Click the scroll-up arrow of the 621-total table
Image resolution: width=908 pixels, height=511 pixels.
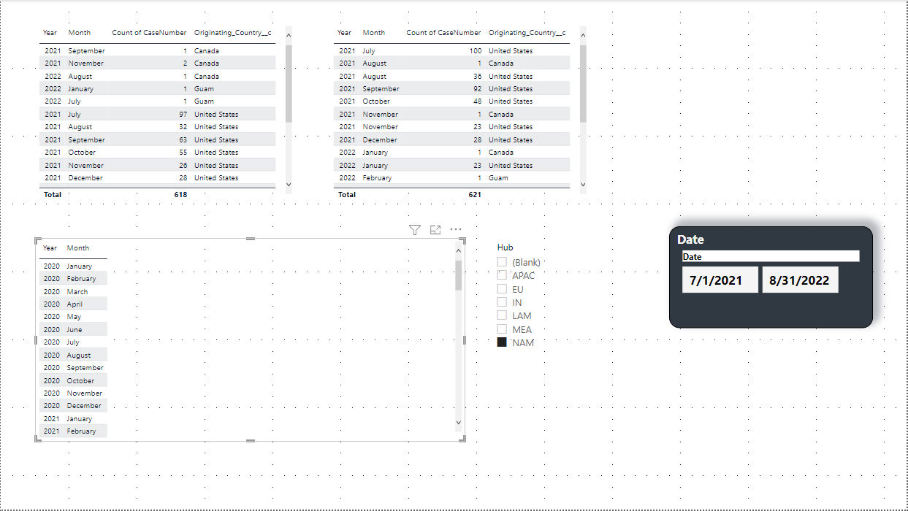coord(583,34)
